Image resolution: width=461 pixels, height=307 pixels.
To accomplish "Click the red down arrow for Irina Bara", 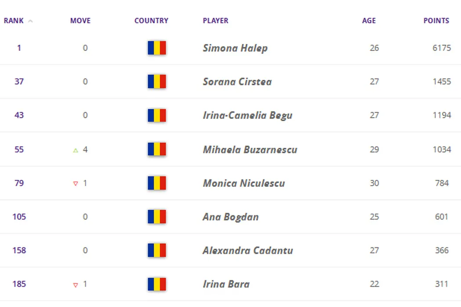I will [76, 285].
